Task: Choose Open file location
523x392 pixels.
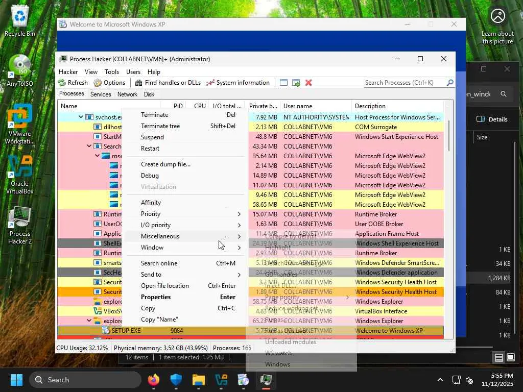Action: point(184,286)
